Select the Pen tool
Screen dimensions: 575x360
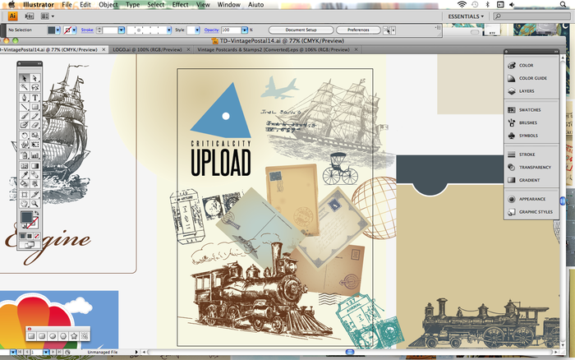click(24, 98)
